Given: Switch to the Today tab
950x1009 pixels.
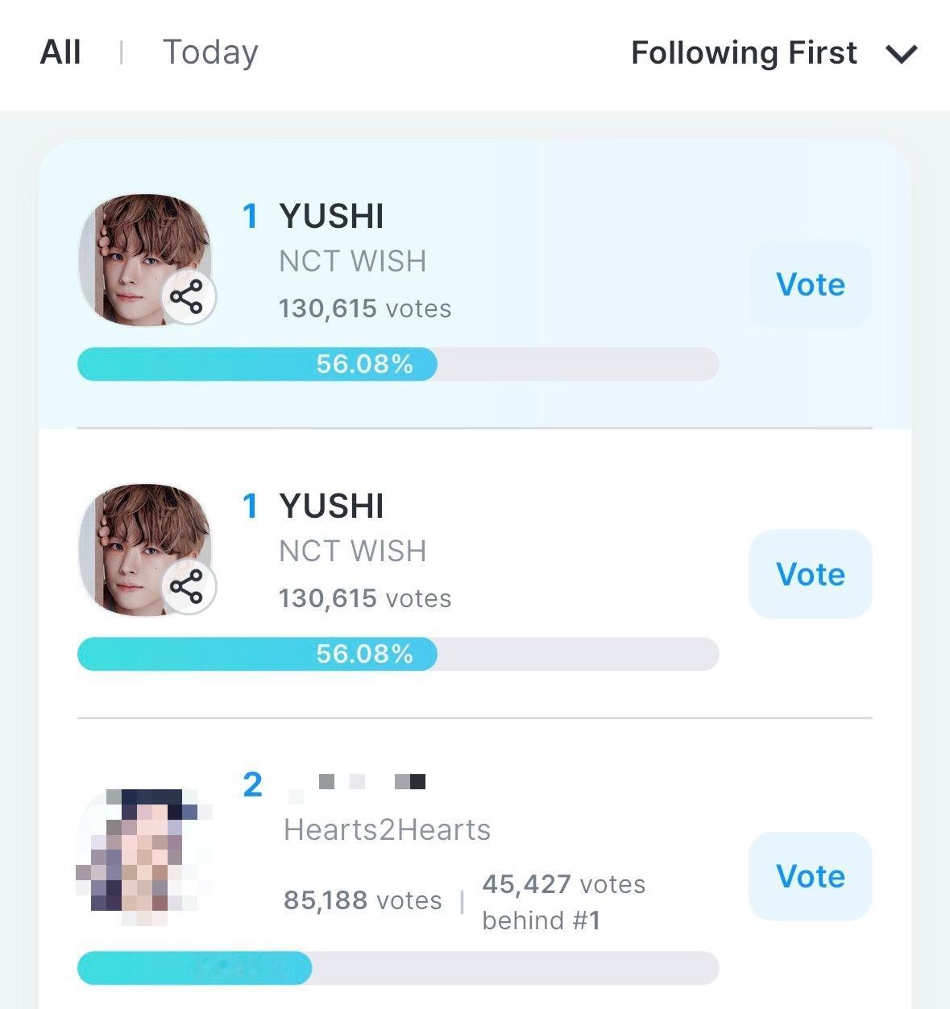Looking at the screenshot, I should (x=210, y=53).
